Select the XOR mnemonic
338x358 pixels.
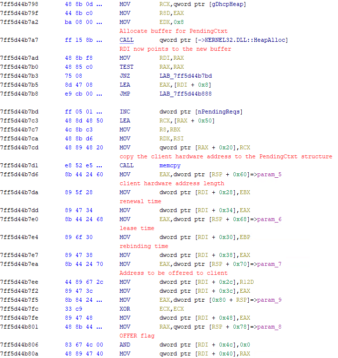tap(125, 309)
